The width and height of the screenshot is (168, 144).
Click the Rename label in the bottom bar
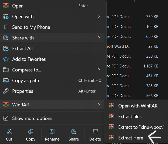pos(52,139)
